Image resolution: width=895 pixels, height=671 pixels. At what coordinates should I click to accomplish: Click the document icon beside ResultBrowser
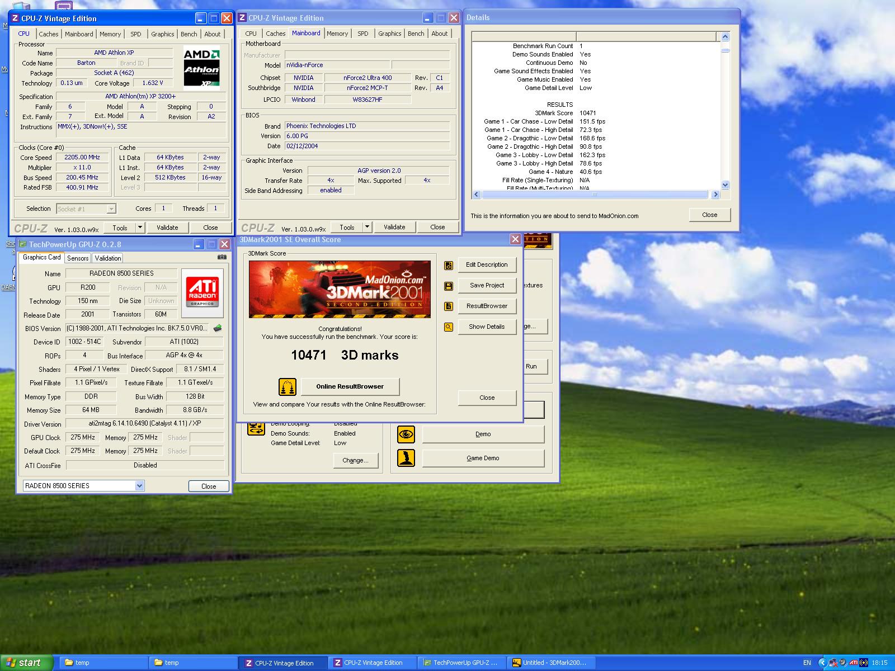pos(448,306)
